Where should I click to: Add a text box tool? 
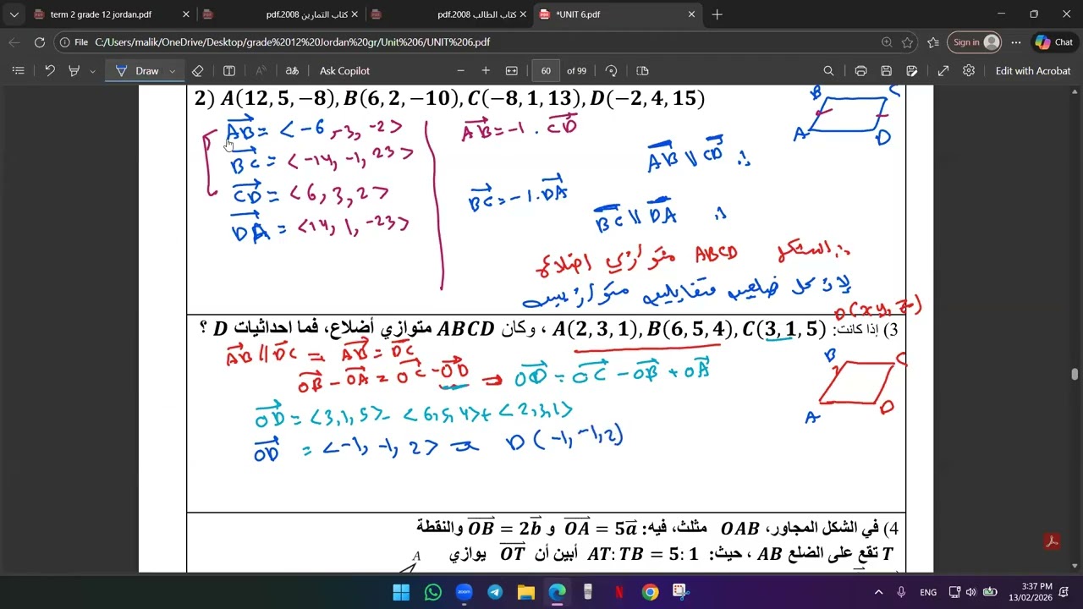point(229,71)
